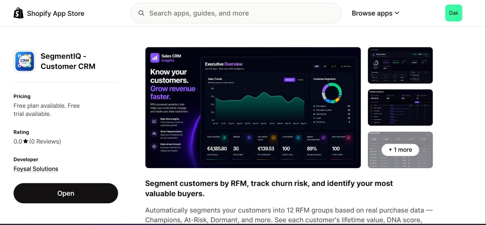Click the Data-driven Growth target icon
The image size is (486, 225).
pos(154,146)
